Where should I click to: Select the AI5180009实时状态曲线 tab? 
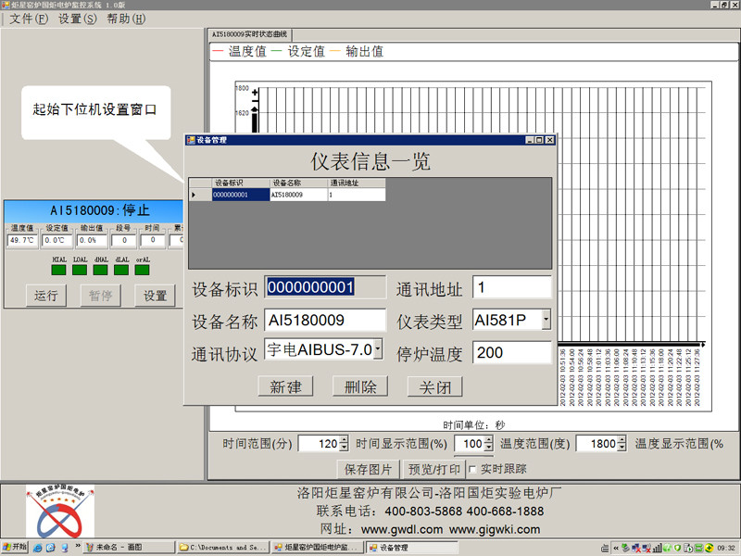pyautogui.click(x=250, y=34)
